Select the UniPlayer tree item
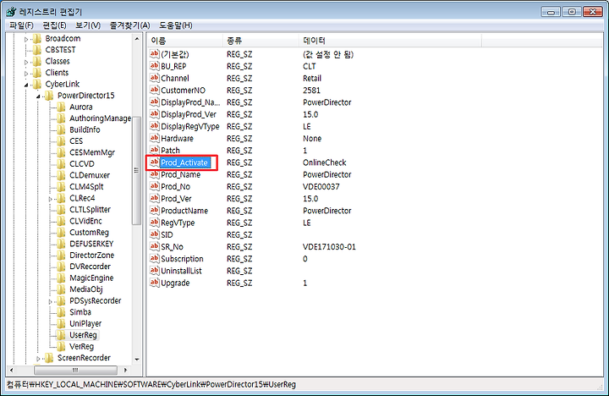 (85, 324)
